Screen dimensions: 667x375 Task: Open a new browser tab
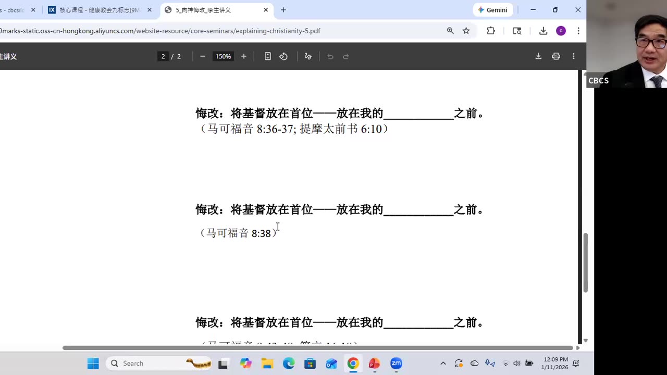(x=283, y=10)
